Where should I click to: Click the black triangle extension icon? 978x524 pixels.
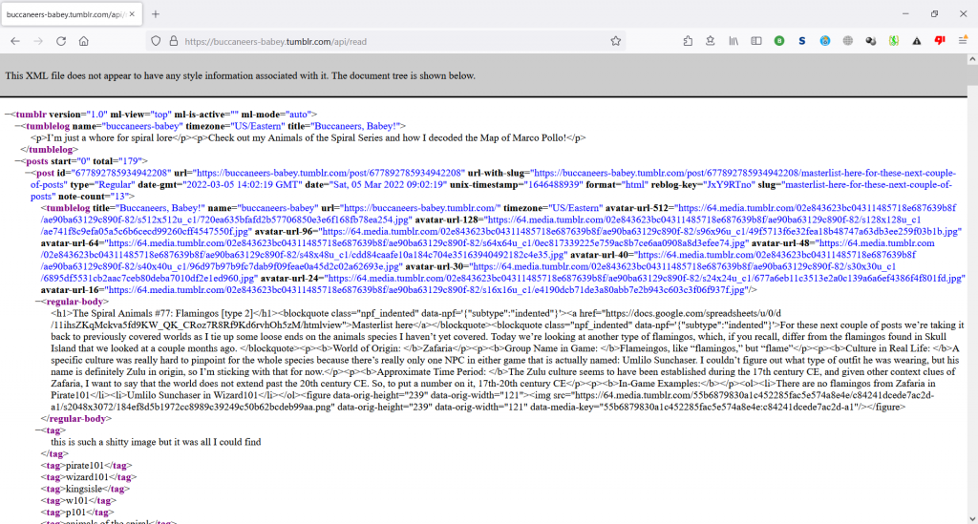pyautogui.click(x=916, y=41)
